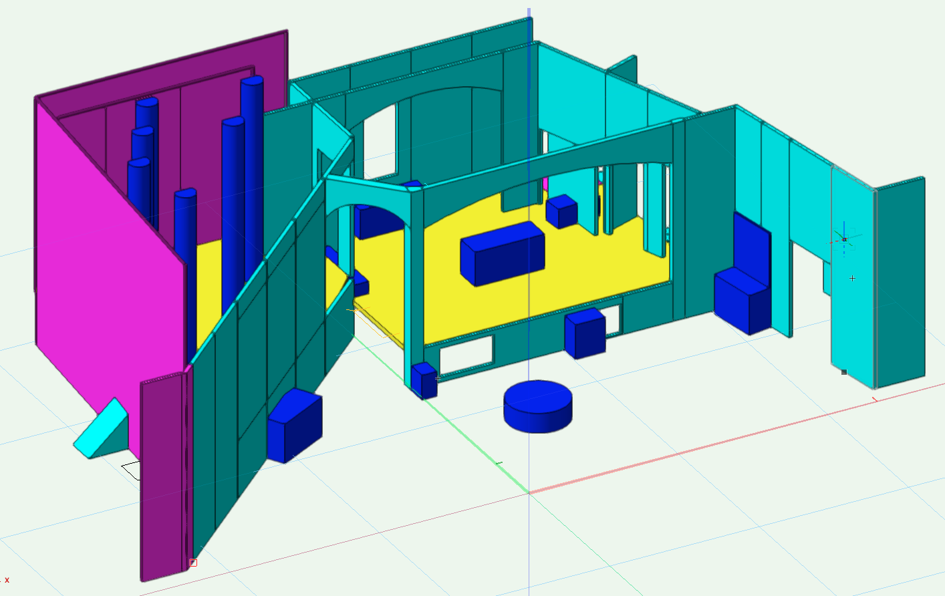This screenshot has height=596, width=945.
Task: Select the cyan wedge ramp beside magenta wall
Action: pos(102,430)
